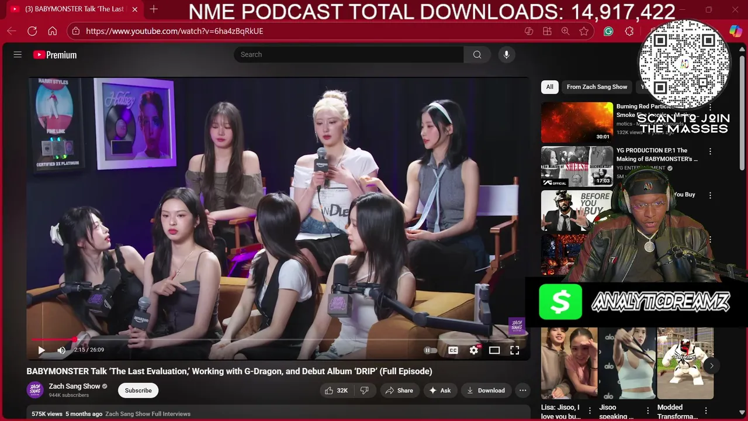Screen dimensions: 748x421
Task: Open the Modded Transforma short thumbnail
Action: 685,363
